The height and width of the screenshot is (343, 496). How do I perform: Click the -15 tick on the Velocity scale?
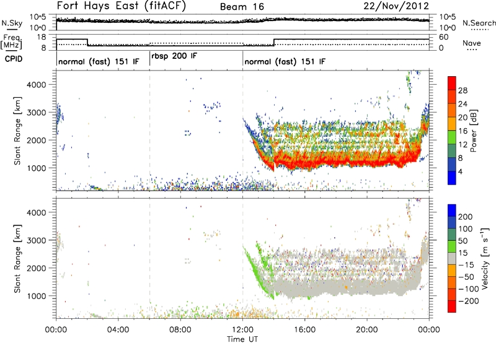466,265
